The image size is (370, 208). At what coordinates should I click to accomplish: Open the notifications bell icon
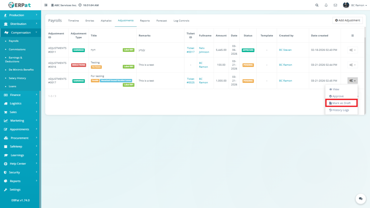[x=326, y=5]
